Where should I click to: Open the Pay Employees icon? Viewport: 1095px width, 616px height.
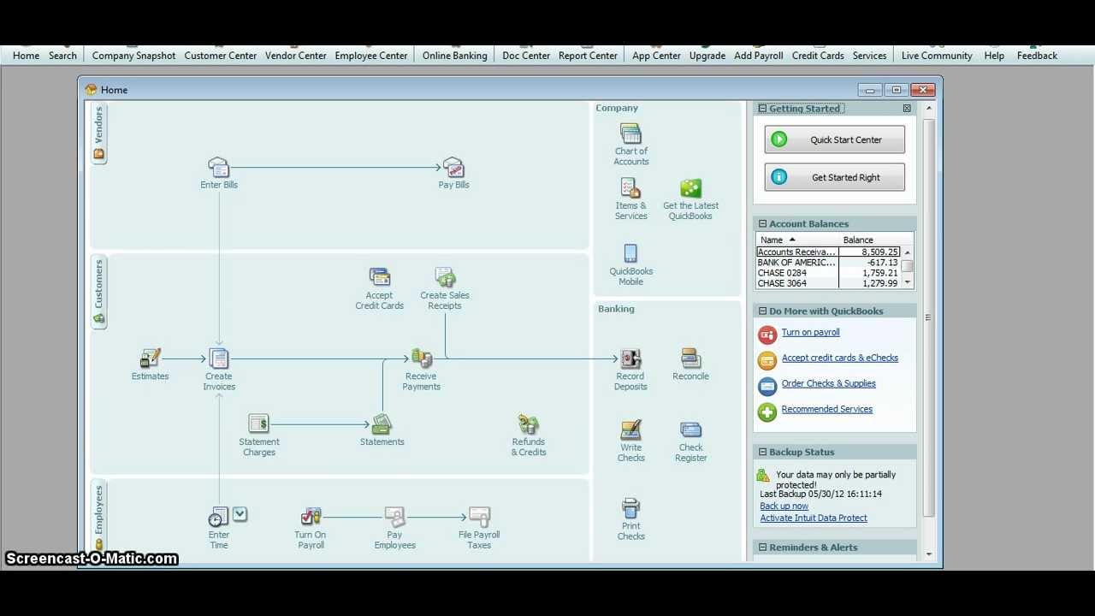[x=394, y=517]
